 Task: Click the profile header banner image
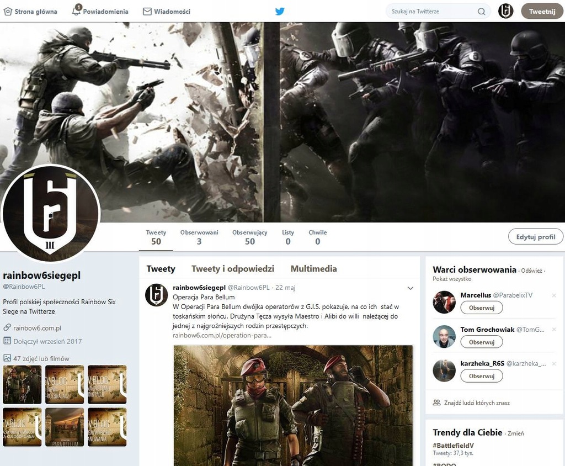tap(282, 122)
